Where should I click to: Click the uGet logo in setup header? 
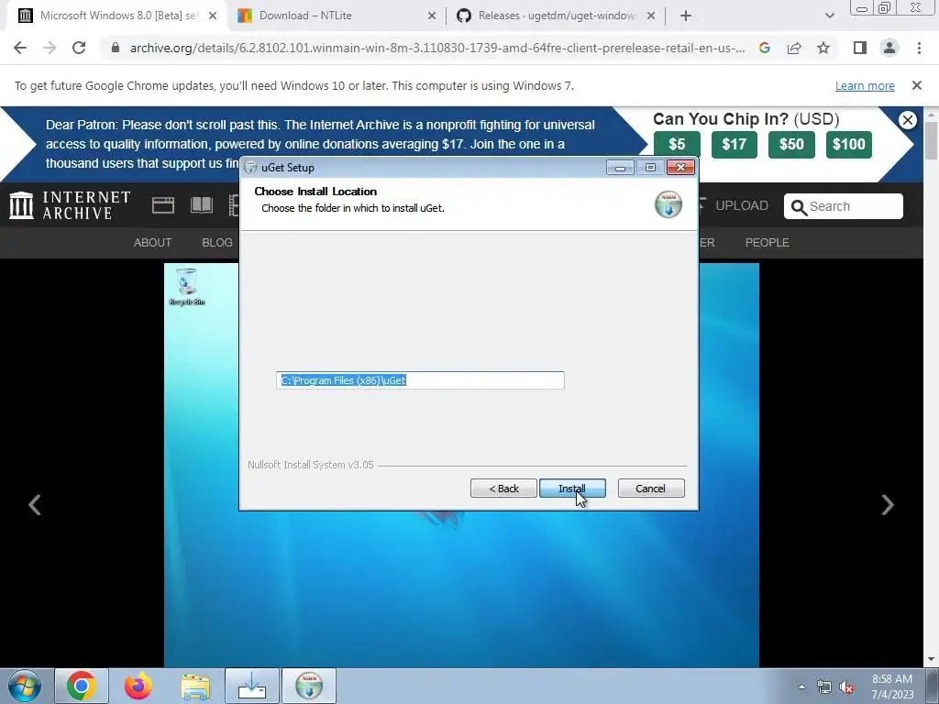[x=668, y=204]
